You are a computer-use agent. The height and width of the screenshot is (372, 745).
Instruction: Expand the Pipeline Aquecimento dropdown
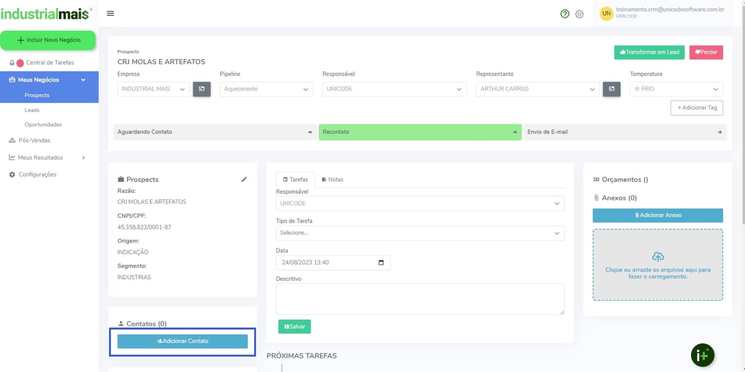tap(266, 89)
